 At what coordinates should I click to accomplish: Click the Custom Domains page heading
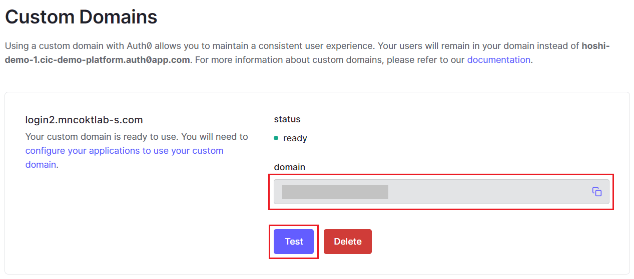(81, 17)
